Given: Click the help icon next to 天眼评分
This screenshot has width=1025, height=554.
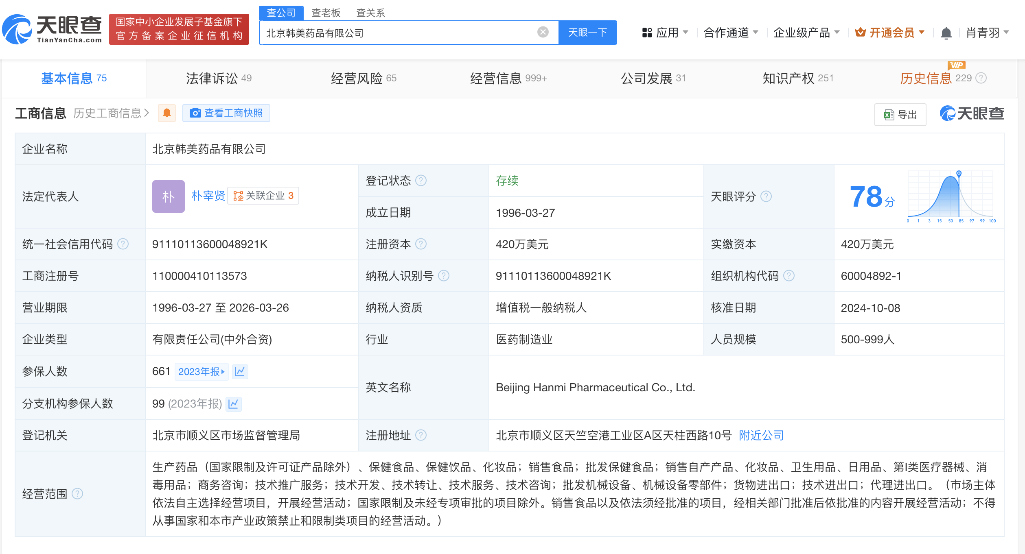Looking at the screenshot, I should (766, 196).
